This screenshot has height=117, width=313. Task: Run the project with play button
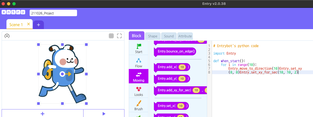tap(104, 113)
